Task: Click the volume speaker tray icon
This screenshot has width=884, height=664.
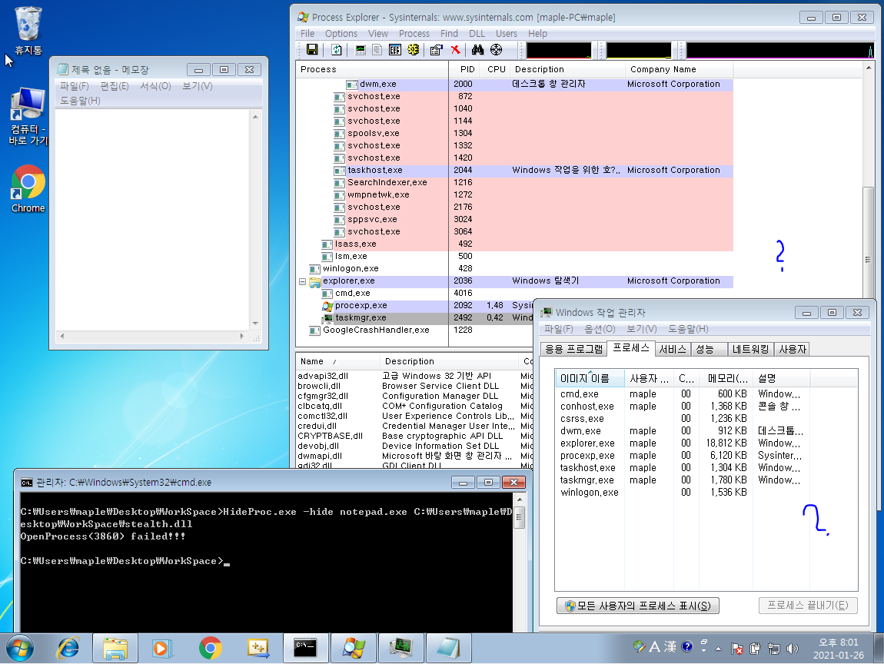Action: pyautogui.click(x=793, y=649)
